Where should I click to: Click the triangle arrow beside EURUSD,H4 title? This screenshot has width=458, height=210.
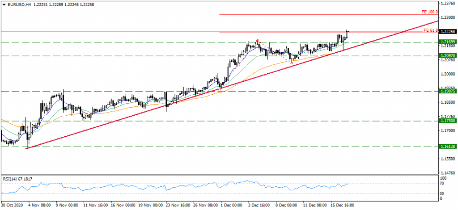click(x=4, y=4)
